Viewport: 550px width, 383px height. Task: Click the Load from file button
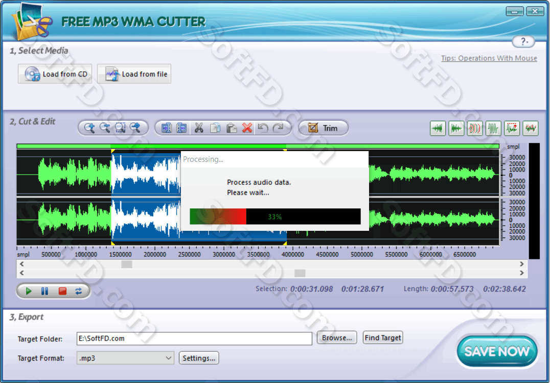pos(134,74)
